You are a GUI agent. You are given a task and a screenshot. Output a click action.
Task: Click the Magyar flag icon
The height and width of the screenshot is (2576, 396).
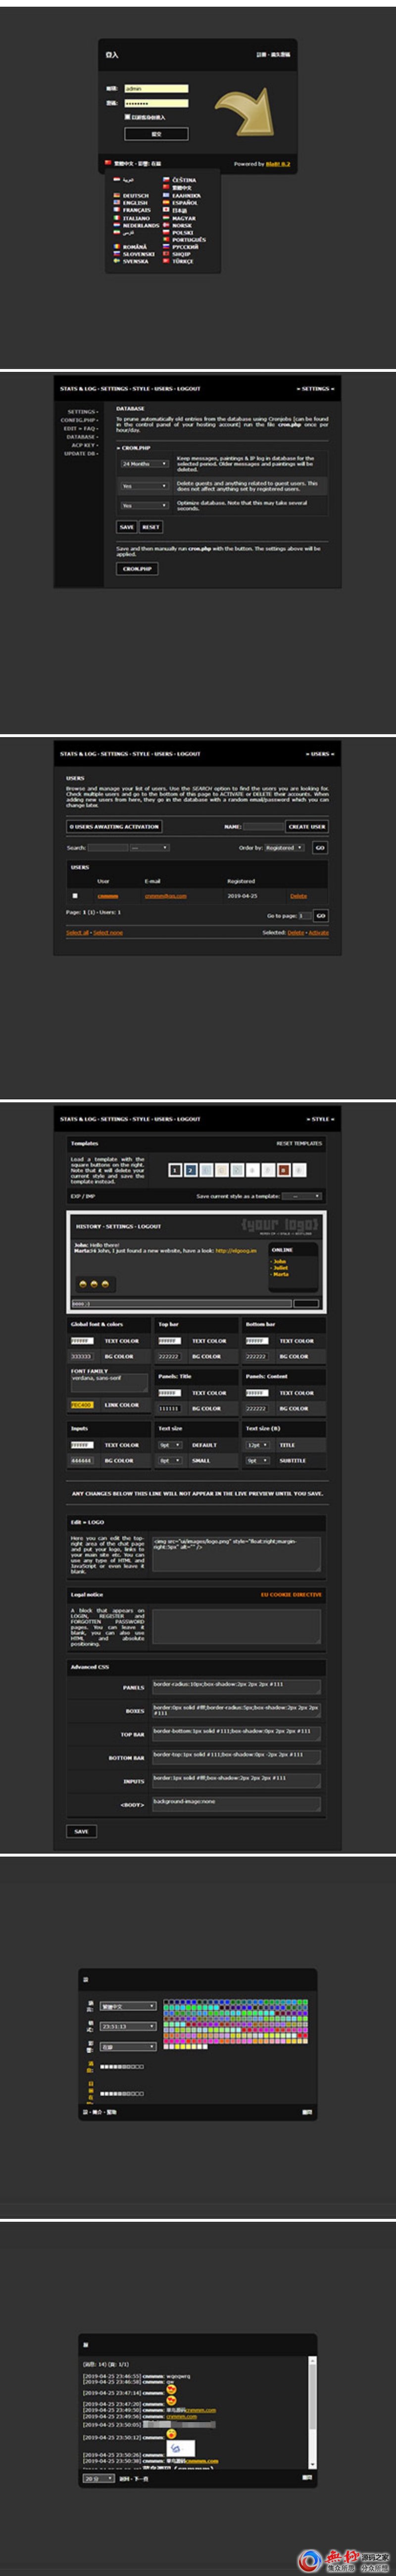(167, 218)
